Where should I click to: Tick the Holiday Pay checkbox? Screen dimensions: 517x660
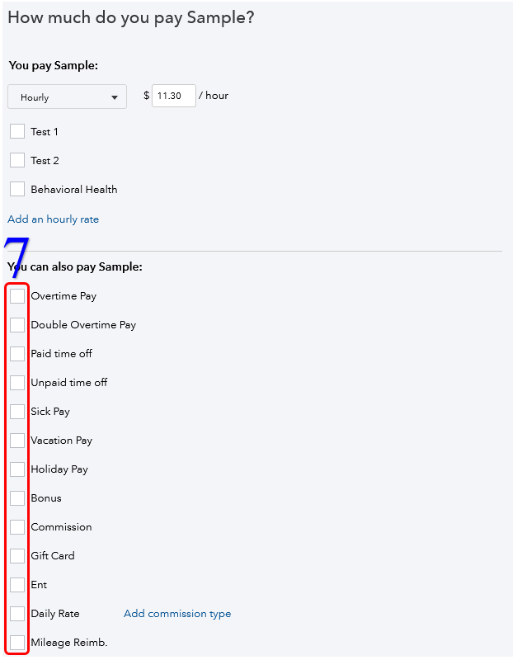coord(17,469)
